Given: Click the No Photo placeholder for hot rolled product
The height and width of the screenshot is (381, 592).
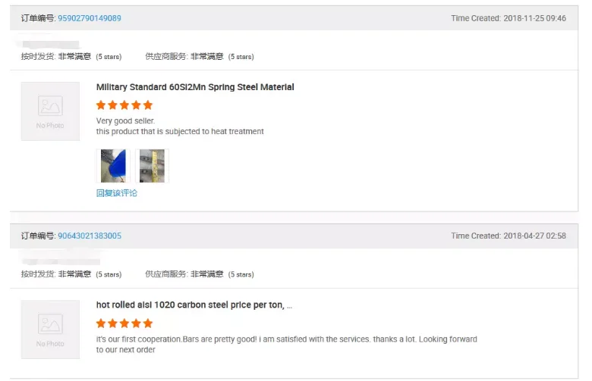Looking at the screenshot, I should tap(50, 329).
